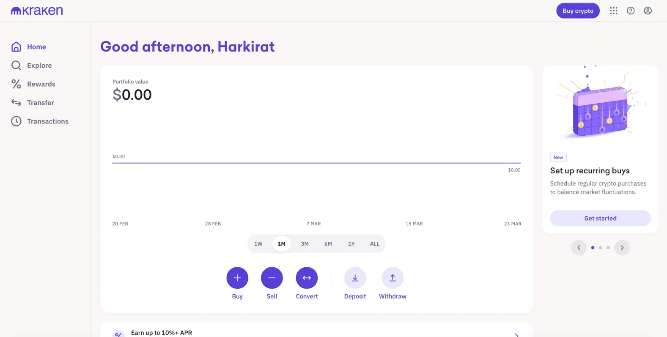This screenshot has height=337, width=667.
Task: Click the Buy crypto button
Action: [578, 11]
